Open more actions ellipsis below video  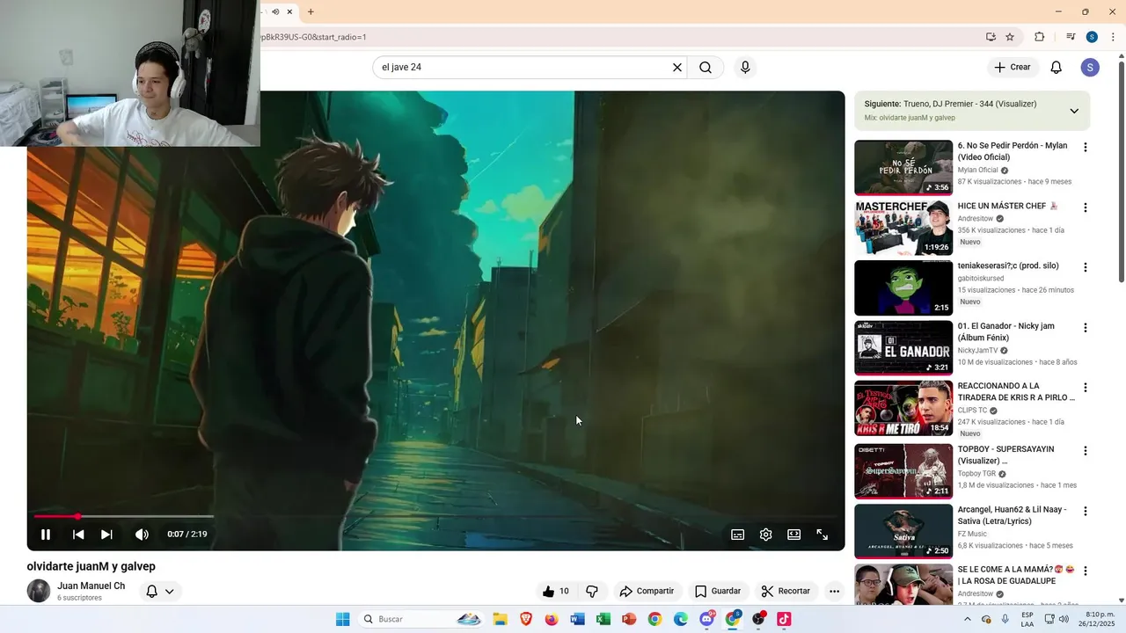835,592
